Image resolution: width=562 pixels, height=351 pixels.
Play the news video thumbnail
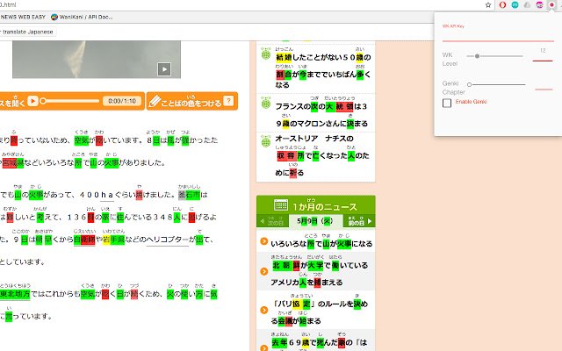click(x=164, y=69)
